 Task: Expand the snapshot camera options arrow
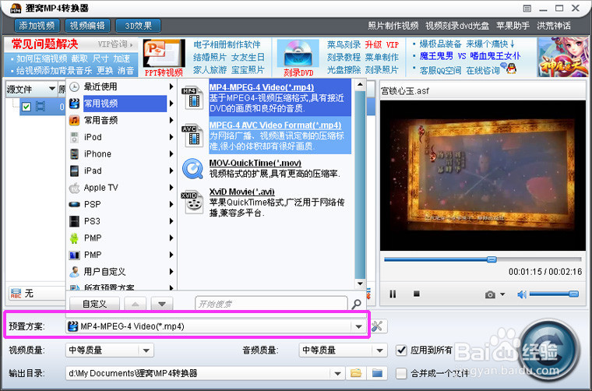click(x=502, y=294)
